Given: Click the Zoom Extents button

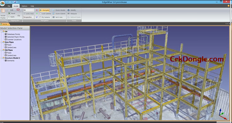Looking at the screenshot, I should pos(59,14).
